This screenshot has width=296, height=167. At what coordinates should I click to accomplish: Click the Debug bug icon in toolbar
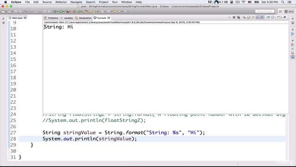coord(55,11)
